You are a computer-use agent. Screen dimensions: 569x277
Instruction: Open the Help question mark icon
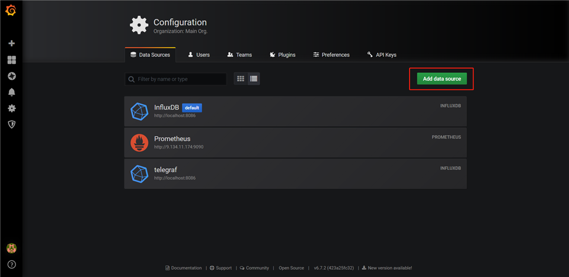point(12,265)
